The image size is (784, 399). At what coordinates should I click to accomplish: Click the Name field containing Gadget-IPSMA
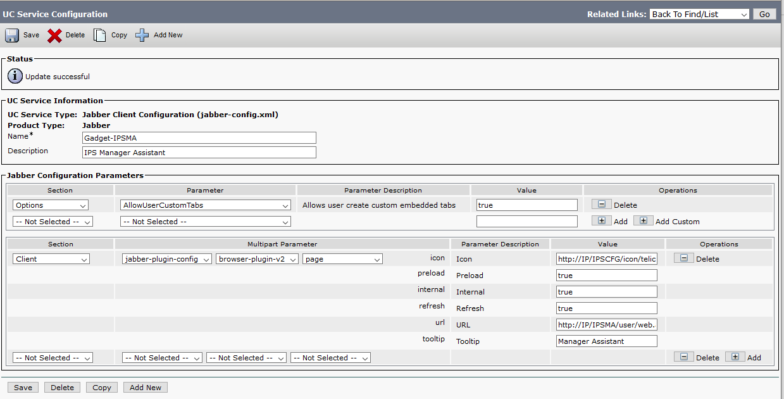tap(199, 138)
